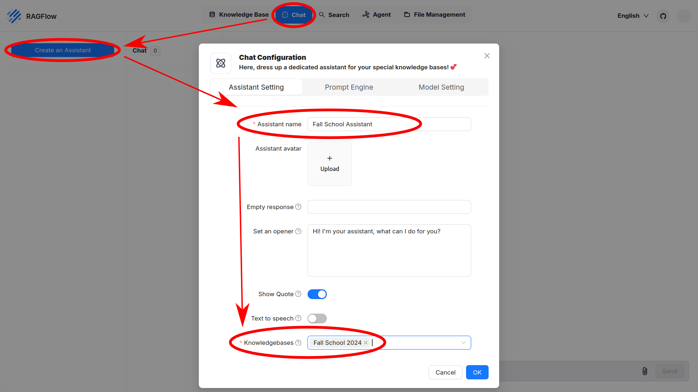Confirm configuration with OK button
The height and width of the screenshot is (392, 698).
tap(477, 372)
